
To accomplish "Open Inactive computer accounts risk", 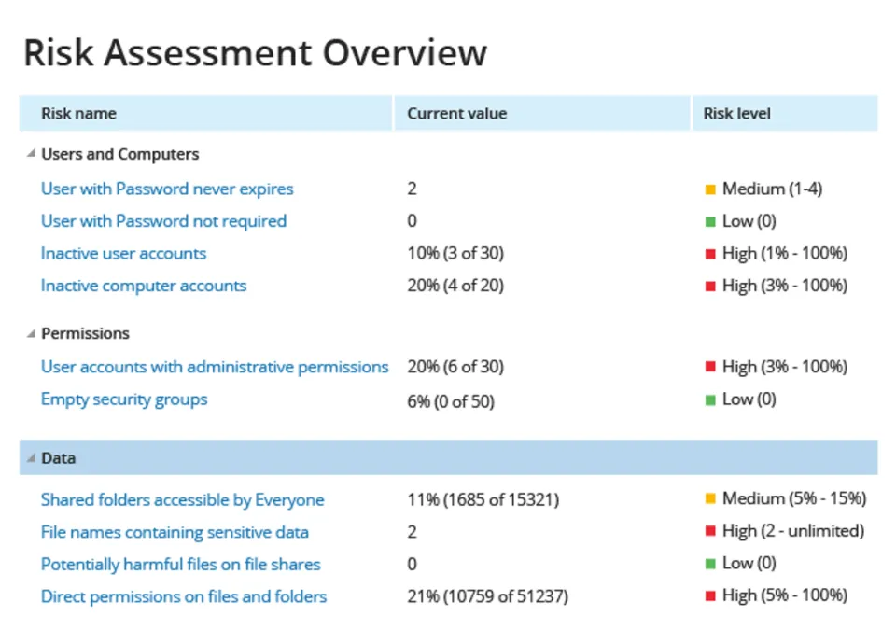I will click(144, 286).
